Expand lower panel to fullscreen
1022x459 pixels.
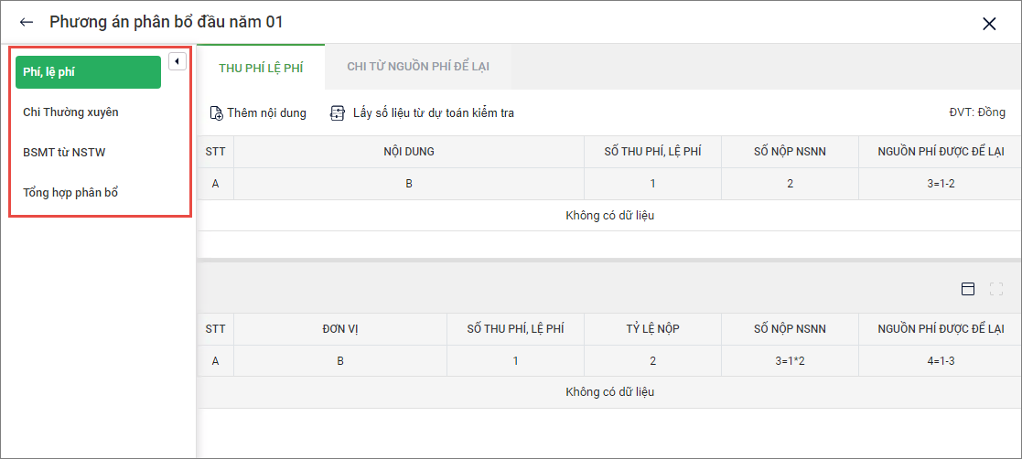pyautogui.click(x=996, y=289)
